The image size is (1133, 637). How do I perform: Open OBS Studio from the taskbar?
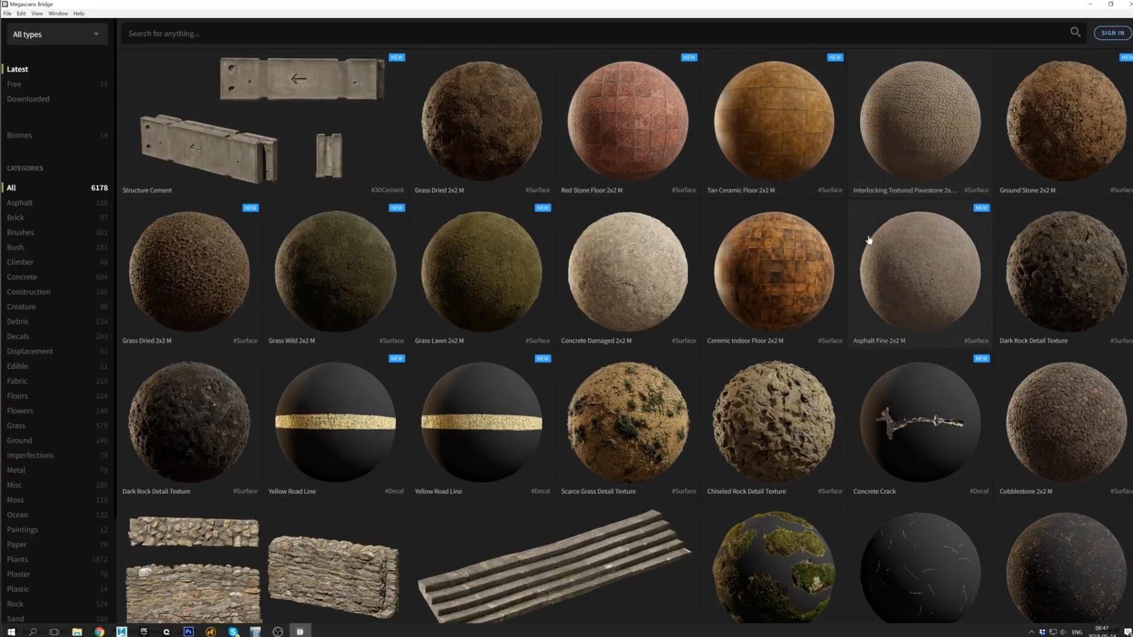pos(278,632)
